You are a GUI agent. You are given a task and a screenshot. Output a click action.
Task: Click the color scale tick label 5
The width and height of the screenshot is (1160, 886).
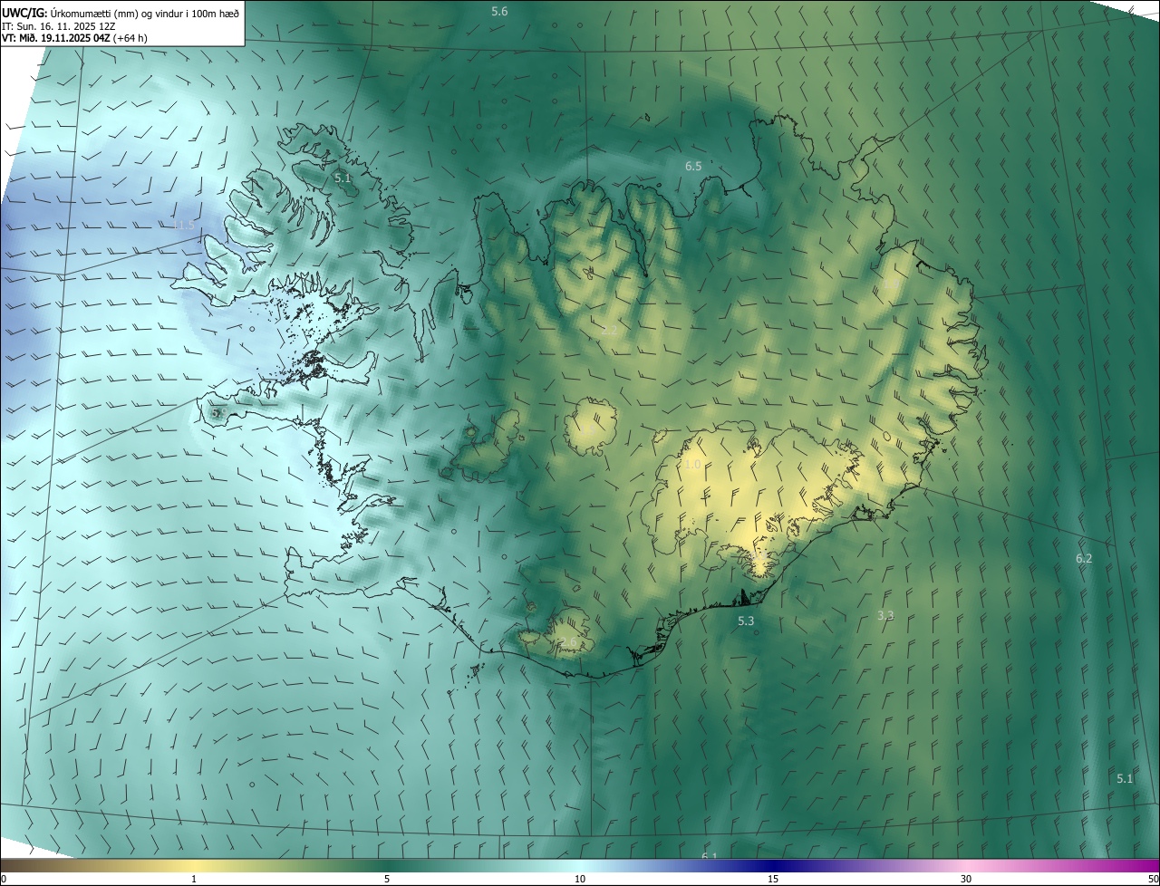387,879
